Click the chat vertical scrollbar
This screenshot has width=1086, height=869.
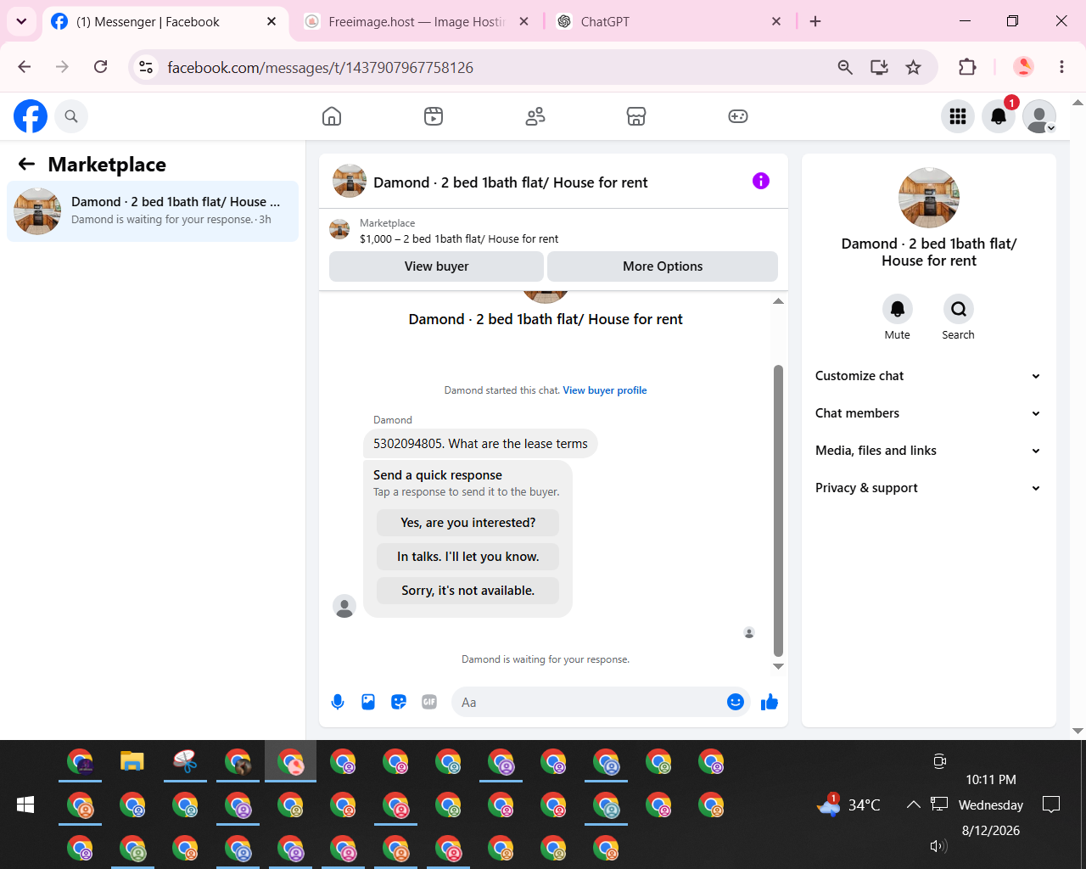point(778,511)
